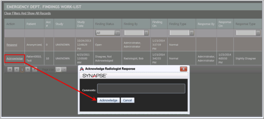This screenshot has width=264, height=119.
Task: Click Clear Filters And Show All Records link
Action: (x=28, y=13)
